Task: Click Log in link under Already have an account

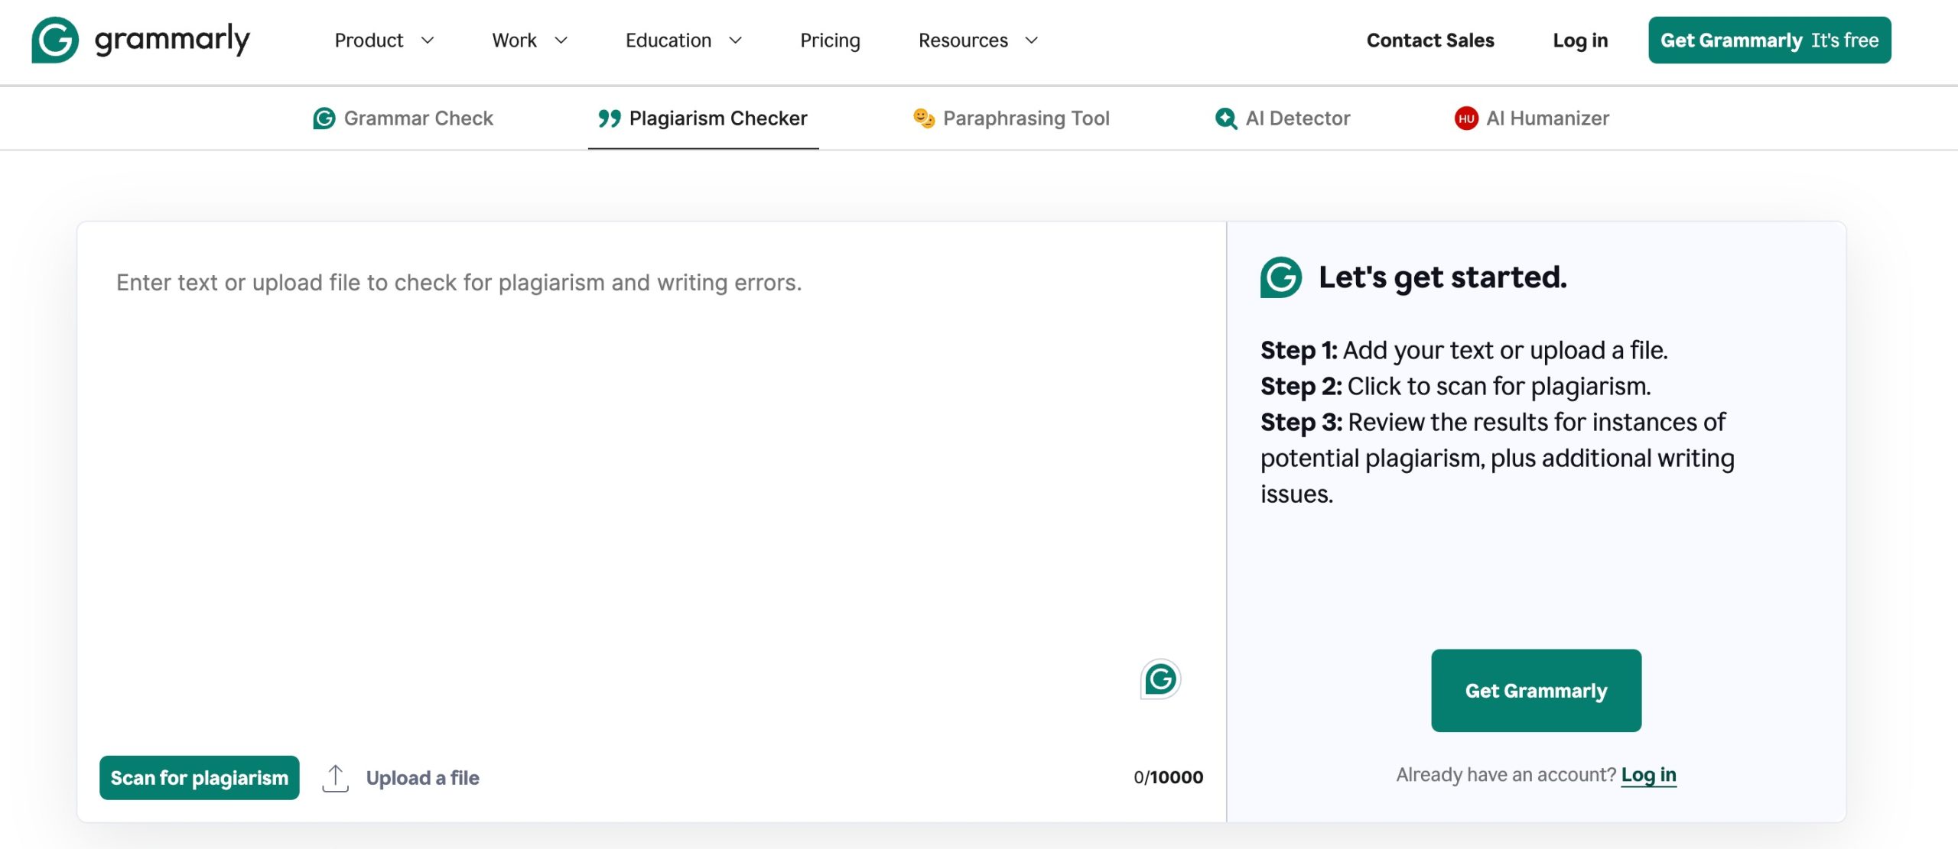Action: (x=1648, y=775)
